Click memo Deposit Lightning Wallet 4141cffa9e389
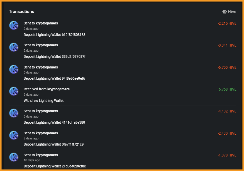The height and width of the screenshot is (171, 244). (54, 122)
